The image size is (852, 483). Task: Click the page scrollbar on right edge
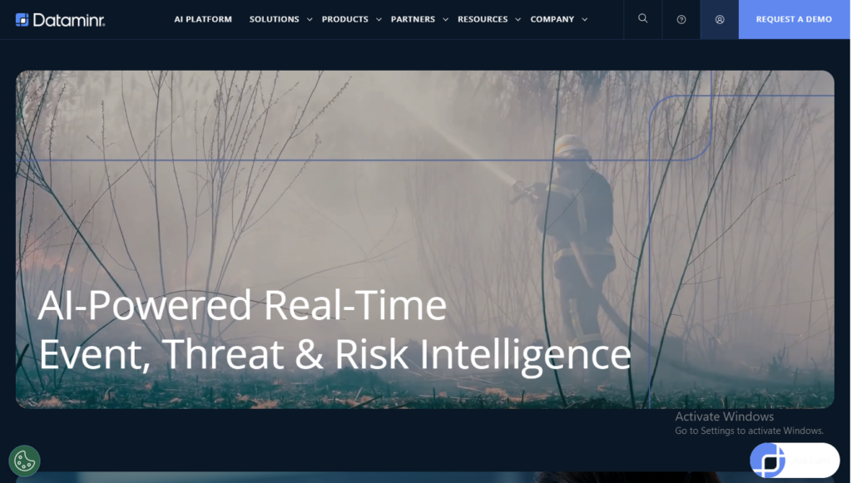click(849, 241)
